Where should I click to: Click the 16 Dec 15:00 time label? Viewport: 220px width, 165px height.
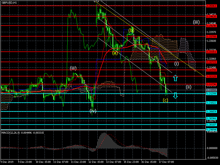[x=149, y=162]
